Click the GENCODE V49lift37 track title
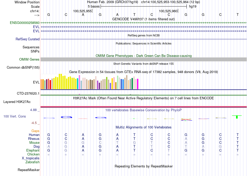 click(x=144, y=19)
